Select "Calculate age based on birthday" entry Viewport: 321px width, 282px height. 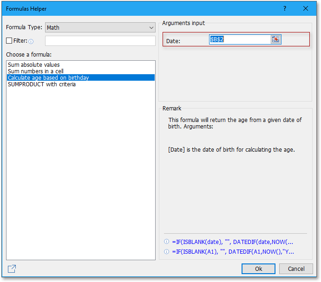point(48,78)
